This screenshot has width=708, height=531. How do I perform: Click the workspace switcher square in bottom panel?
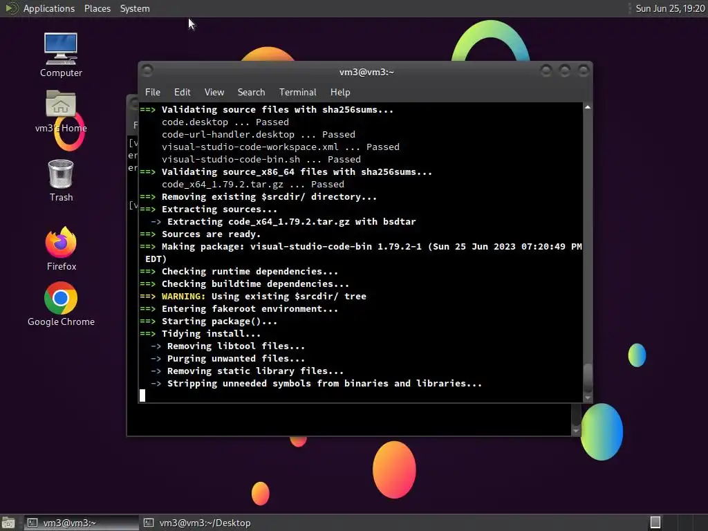655,523
